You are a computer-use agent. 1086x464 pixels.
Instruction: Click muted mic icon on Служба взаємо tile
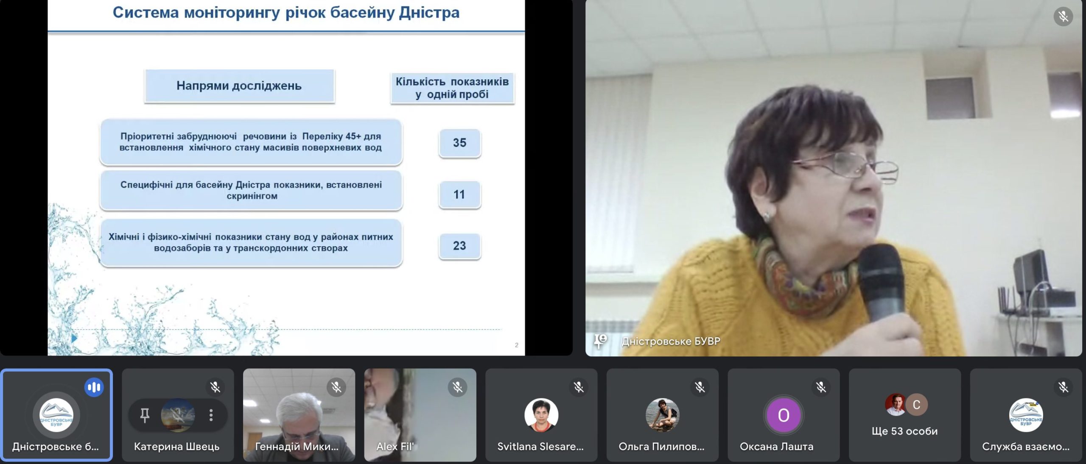[1063, 387]
